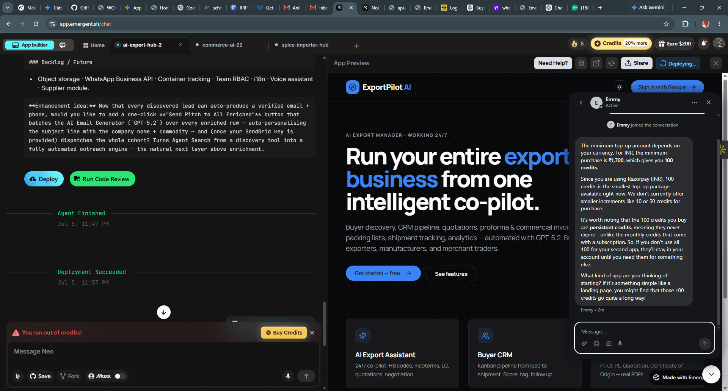728x391 pixels.
Task: Close the ai-export-hub-2 tab
Action: [x=180, y=45]
